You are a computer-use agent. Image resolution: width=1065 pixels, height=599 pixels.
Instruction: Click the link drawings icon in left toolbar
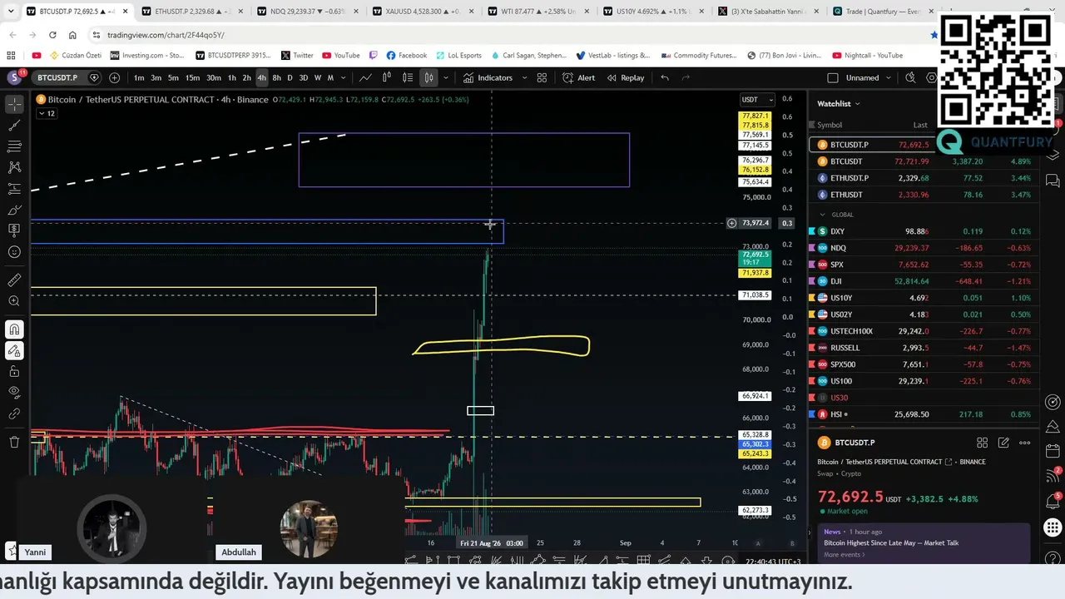[14, 413]
